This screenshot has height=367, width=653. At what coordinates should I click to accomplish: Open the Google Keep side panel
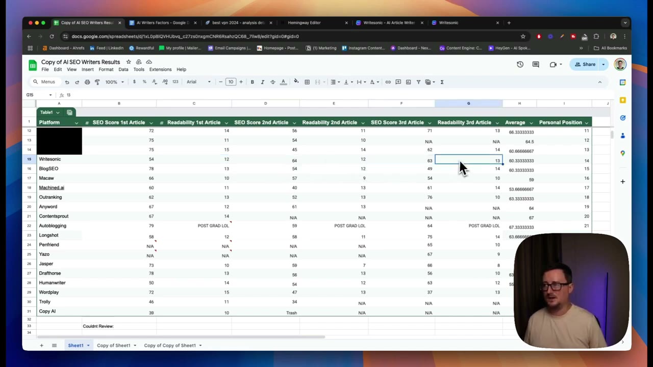pyautogui.click(x=622, y=100)
